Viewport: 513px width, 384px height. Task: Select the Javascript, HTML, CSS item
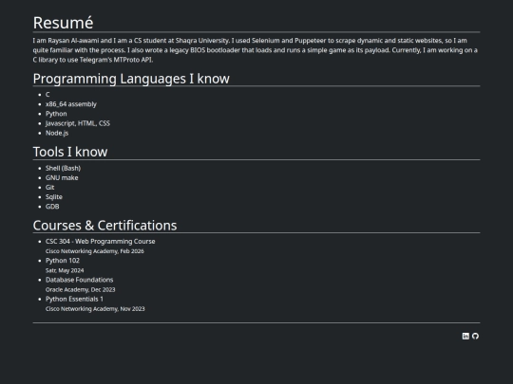[78, 123]
